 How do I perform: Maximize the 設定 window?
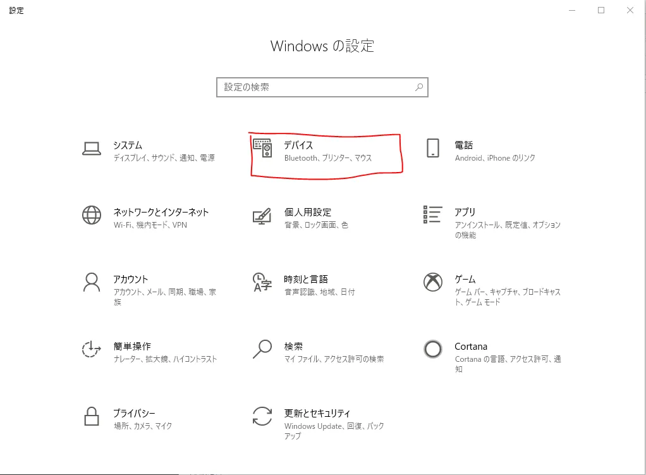point(601,10)
